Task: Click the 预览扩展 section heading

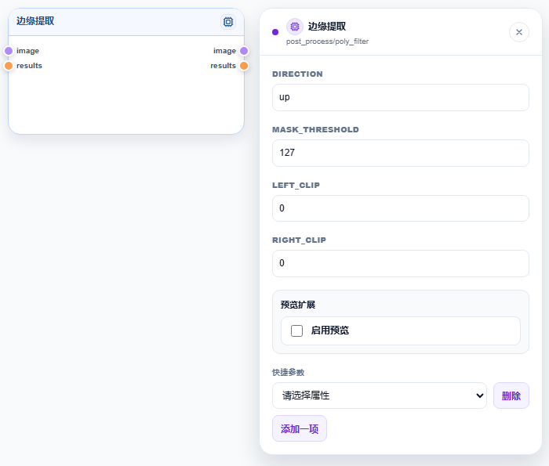Action: (298, 305)
